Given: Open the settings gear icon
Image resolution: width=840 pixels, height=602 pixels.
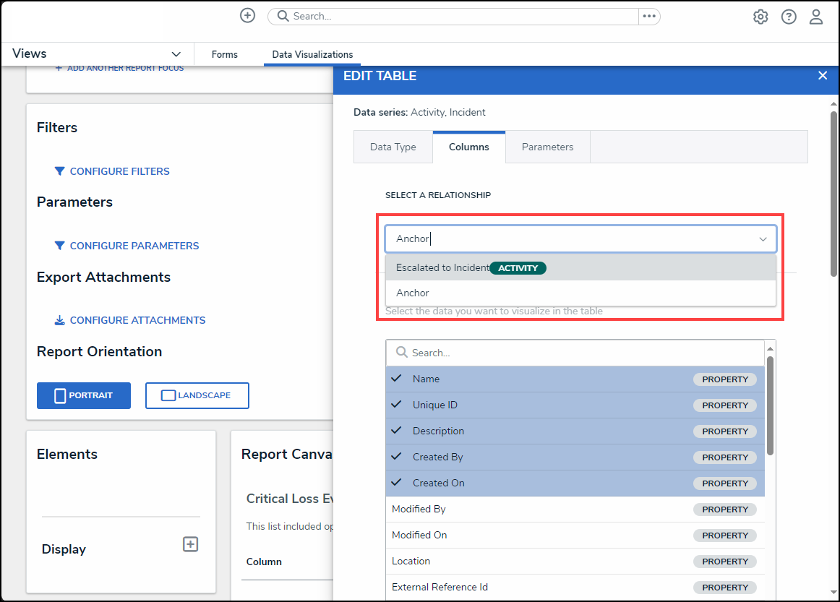Looking at the screenshot, I should [760, 17].
